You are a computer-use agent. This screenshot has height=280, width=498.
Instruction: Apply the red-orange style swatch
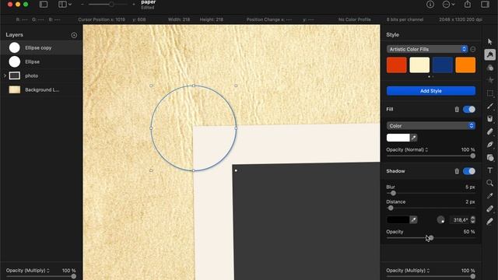(x=396, y=65)
